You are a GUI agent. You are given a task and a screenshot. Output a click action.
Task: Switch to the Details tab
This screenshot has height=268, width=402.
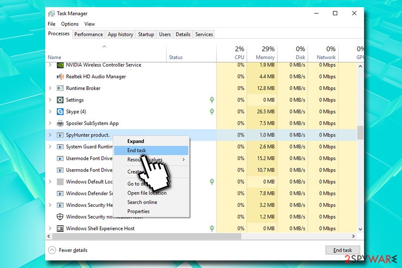tap(183, 34)
